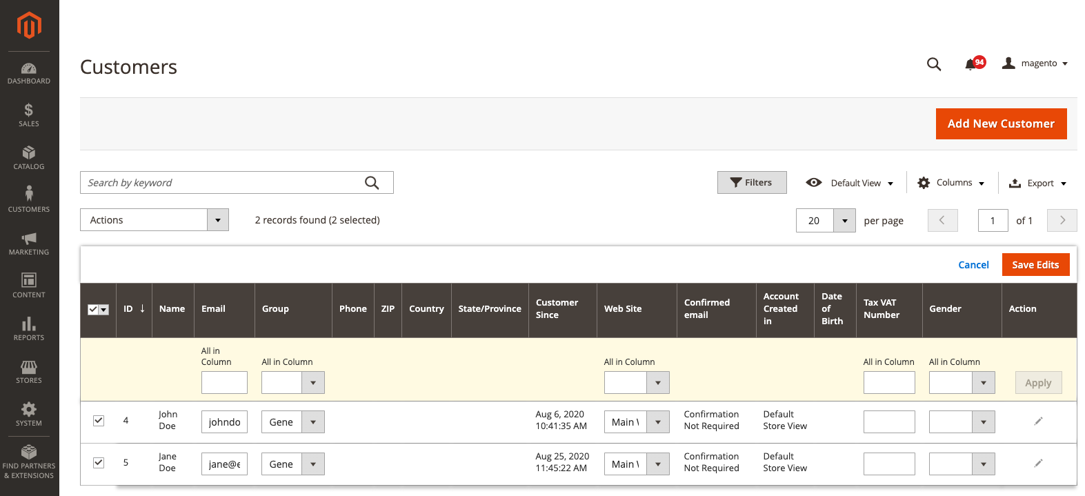Open the Columns dropdown
The image size is (1085, 496).
(950, 183)
